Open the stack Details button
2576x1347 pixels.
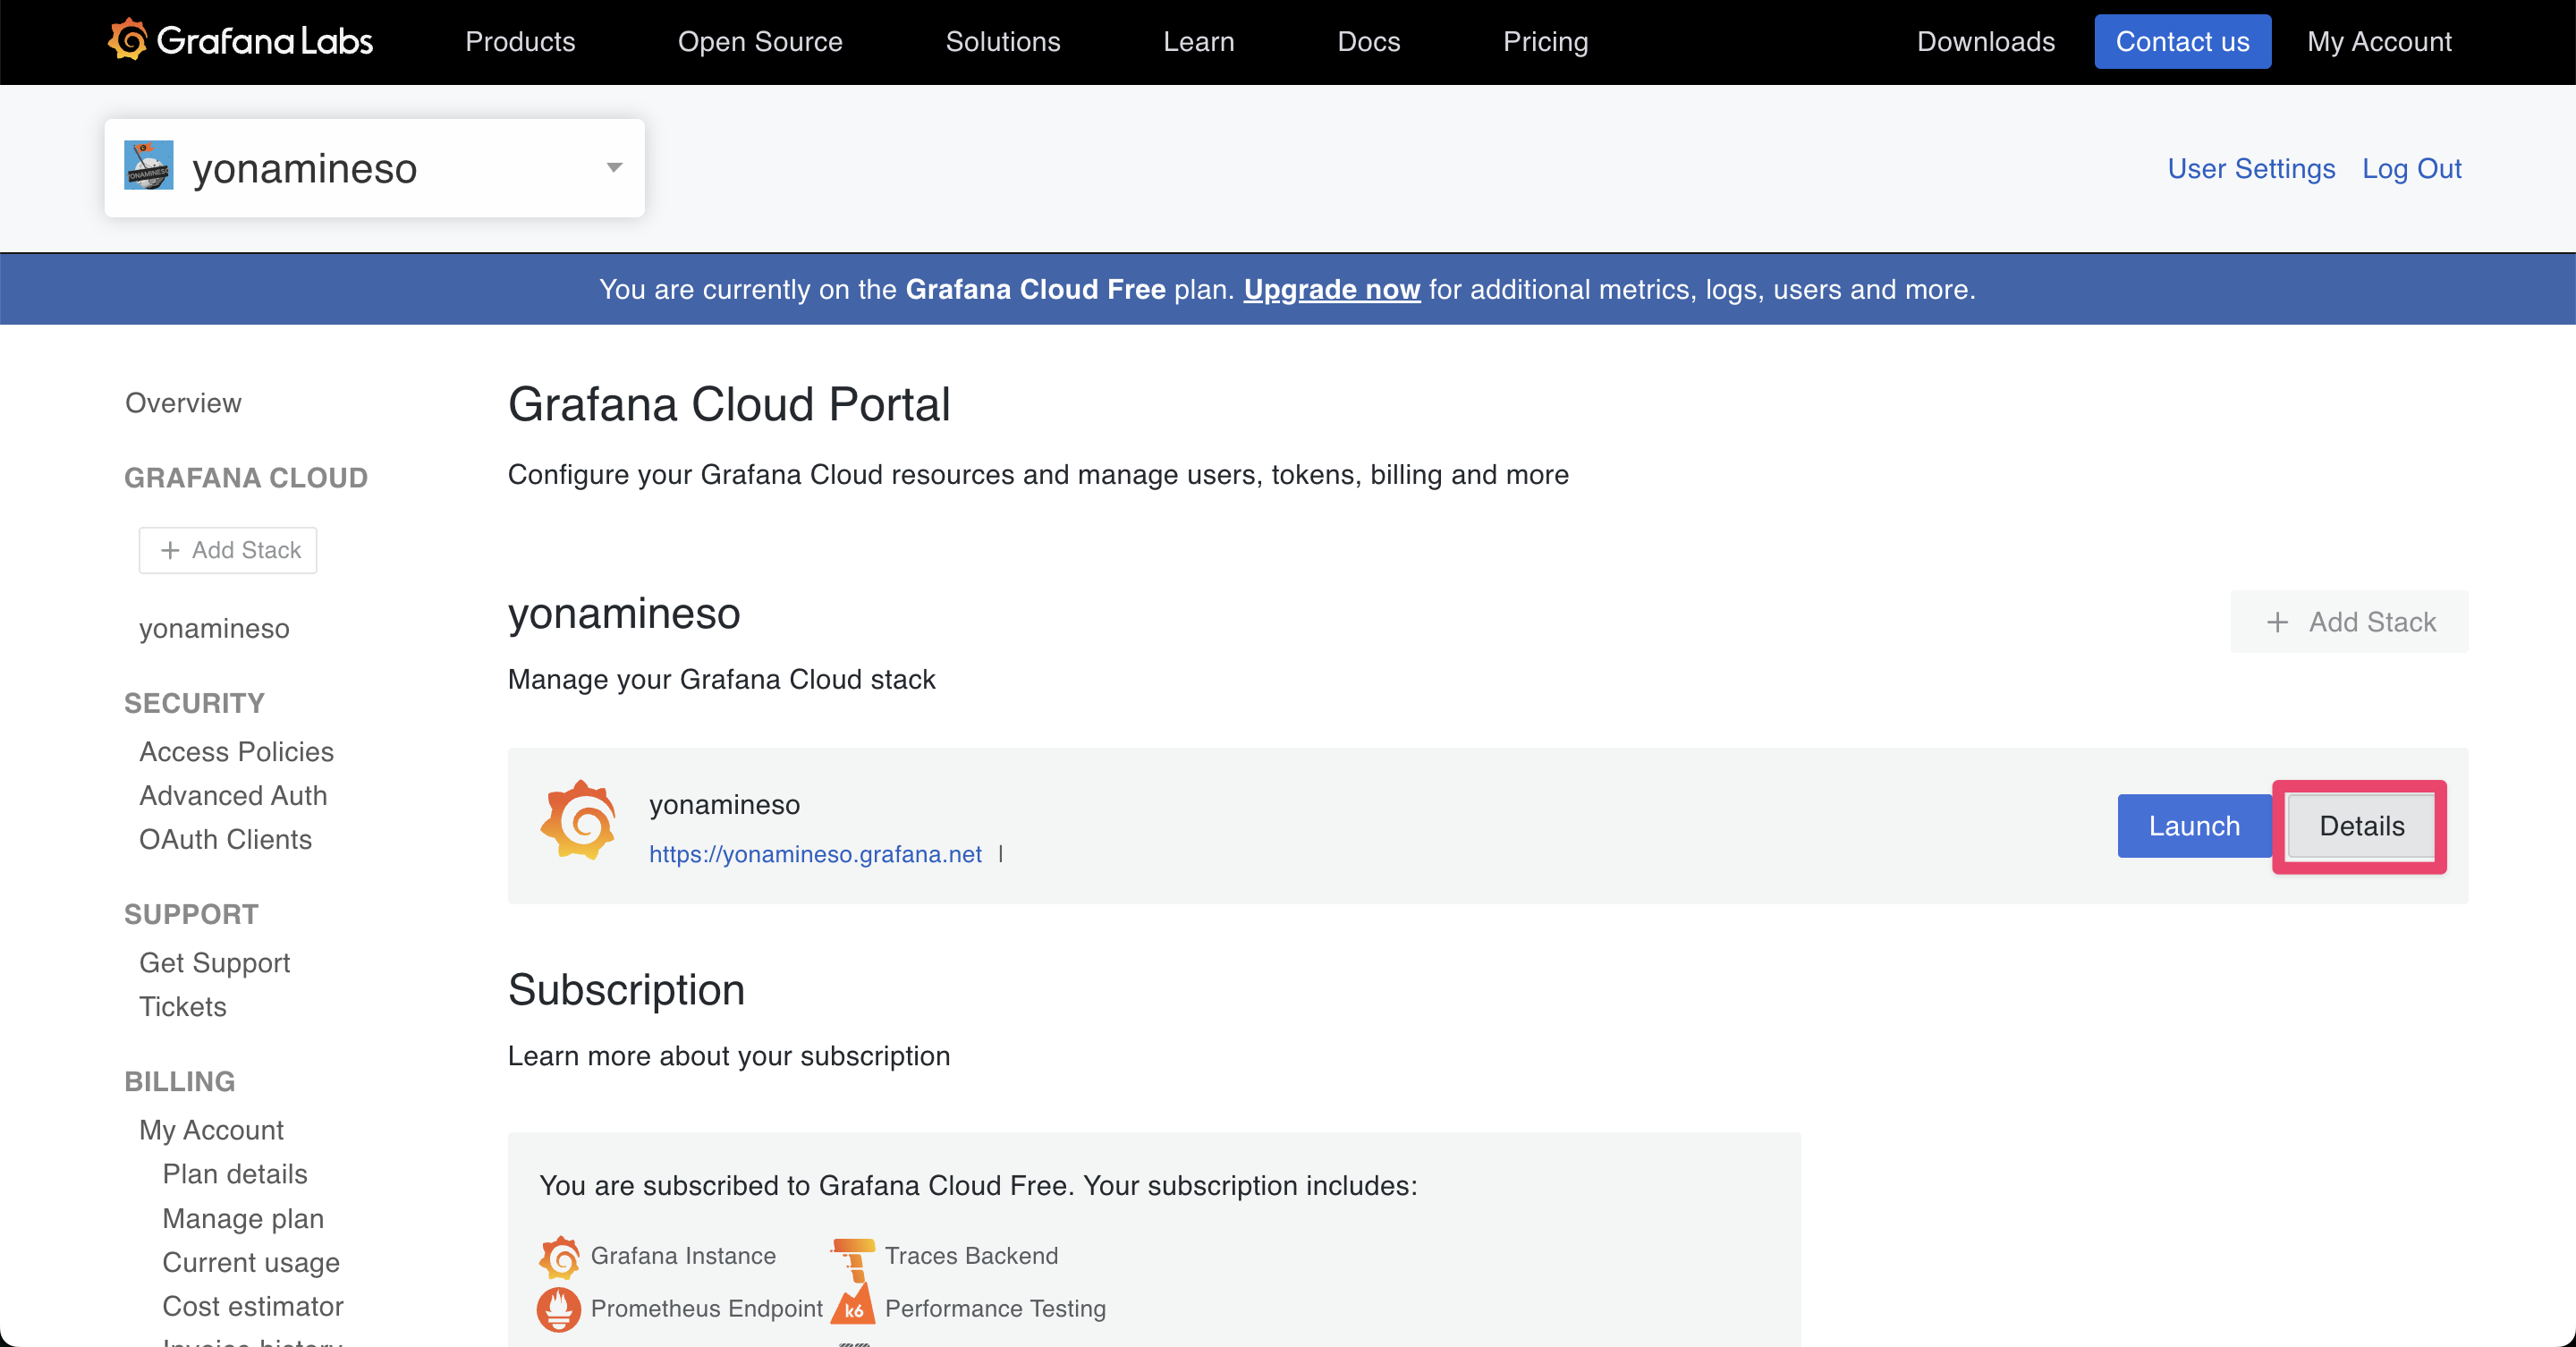tap(2360, 826)
